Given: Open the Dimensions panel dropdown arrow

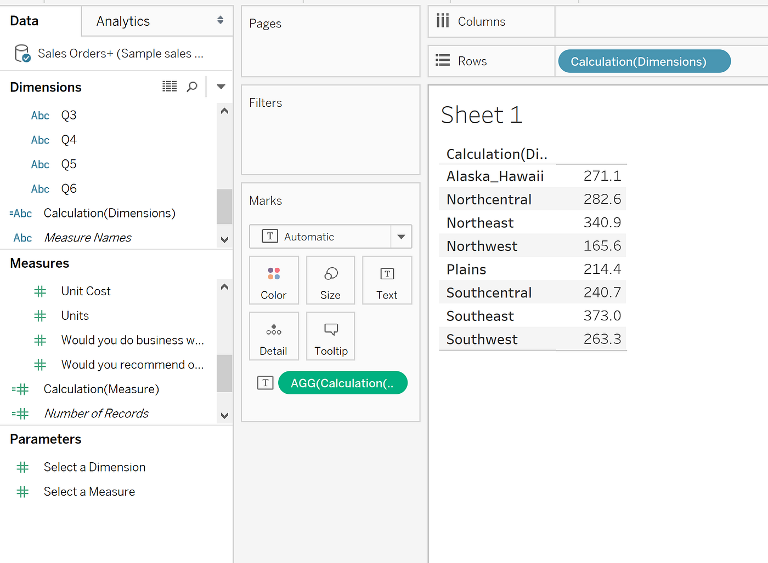Looking at the screenshot, I should coord(221,87).
